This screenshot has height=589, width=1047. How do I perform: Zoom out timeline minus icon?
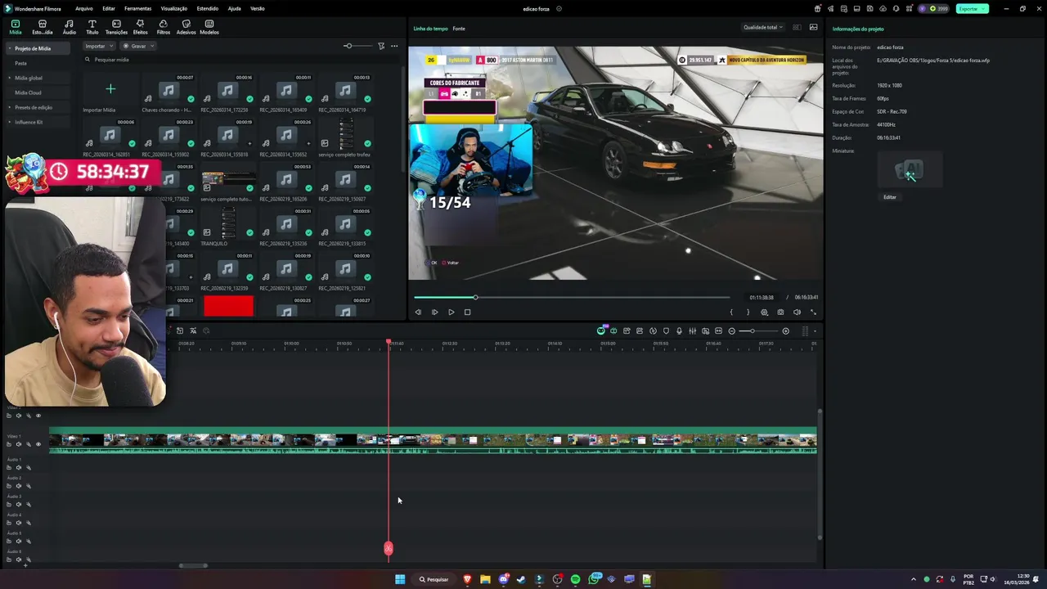pyautogui.click(x=731, y=331)
